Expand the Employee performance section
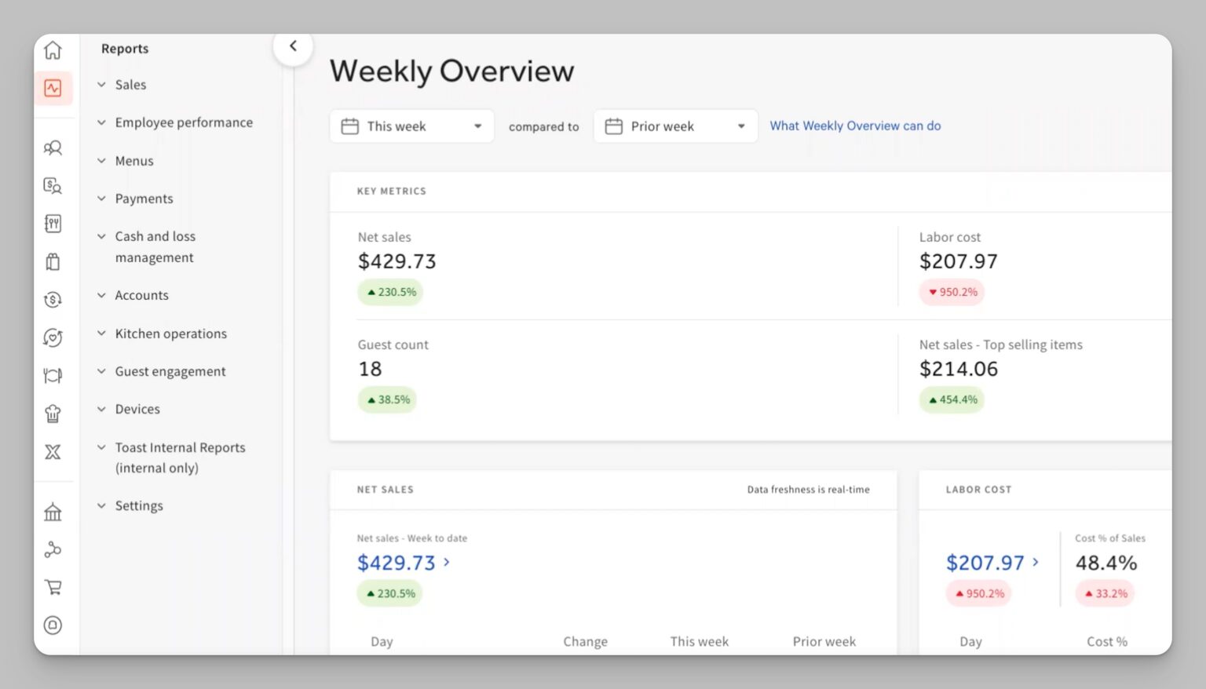Image resolution: width=1206 pixels, height=689 pixels. coord(183,122)
